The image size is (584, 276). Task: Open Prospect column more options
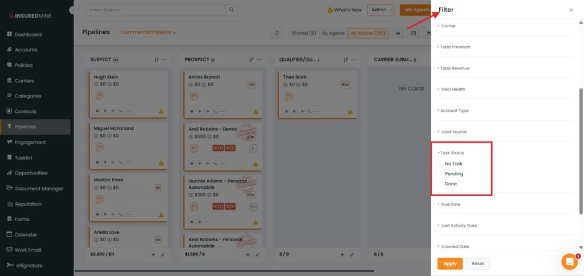(x=259, y=60)
